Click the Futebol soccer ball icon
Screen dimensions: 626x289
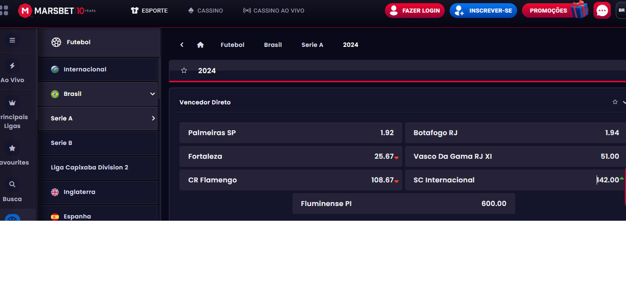click(56, 42)
